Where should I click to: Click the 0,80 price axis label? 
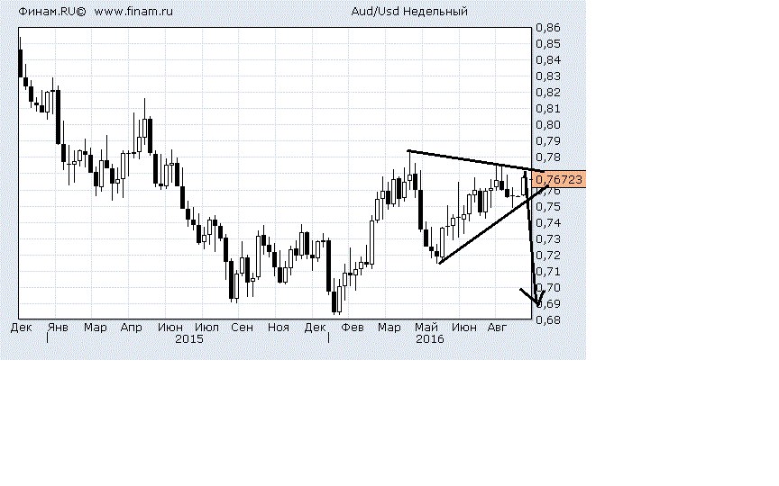[x=548, y=125]
